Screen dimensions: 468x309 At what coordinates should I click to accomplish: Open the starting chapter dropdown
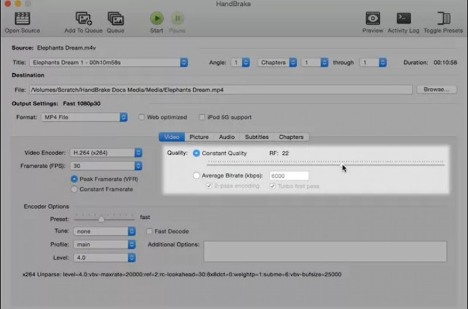tap(315, 63)
